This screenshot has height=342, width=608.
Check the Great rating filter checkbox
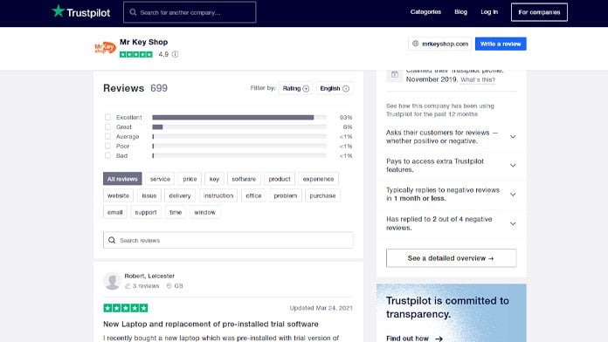click(107, 127)
